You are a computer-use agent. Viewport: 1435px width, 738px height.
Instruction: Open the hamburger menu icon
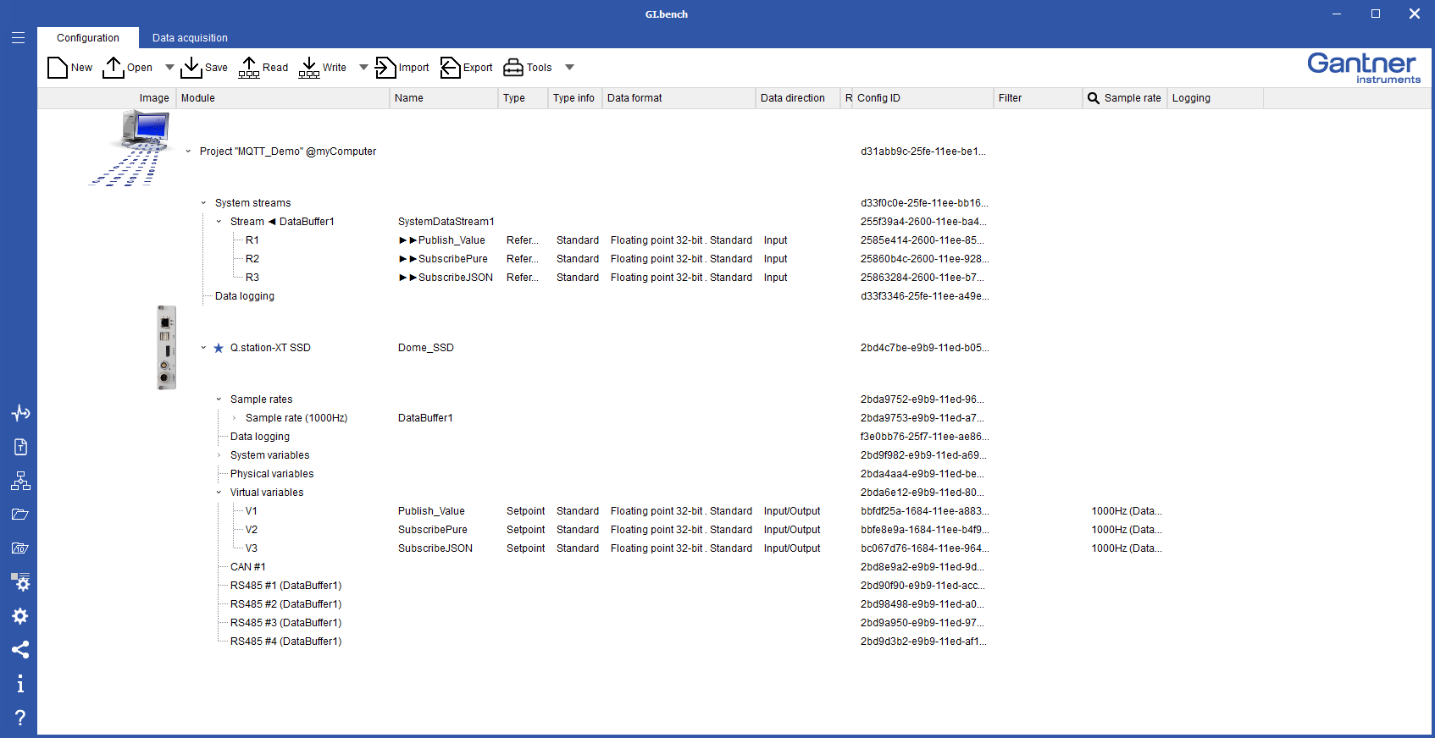(19, 38)
